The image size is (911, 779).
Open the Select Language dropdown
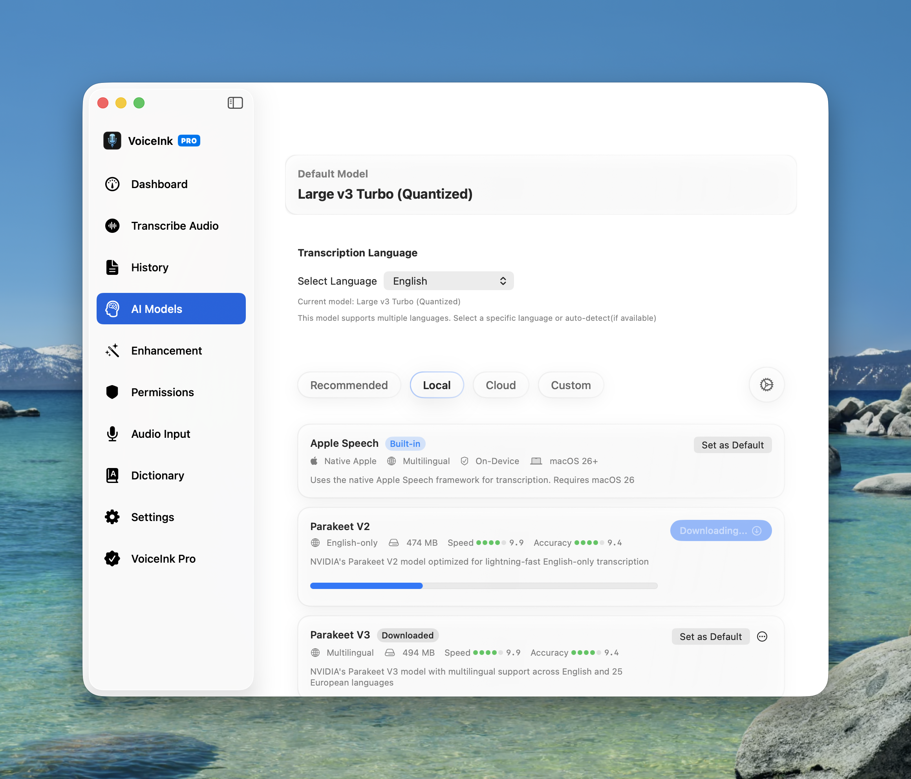448,280
